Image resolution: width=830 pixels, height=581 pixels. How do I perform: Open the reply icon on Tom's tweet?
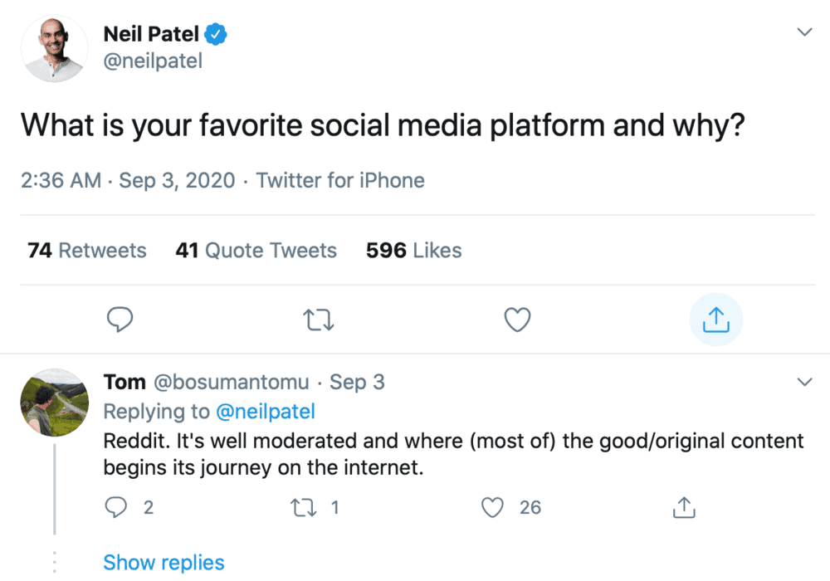pyautogui.click(x=117, y=507)
